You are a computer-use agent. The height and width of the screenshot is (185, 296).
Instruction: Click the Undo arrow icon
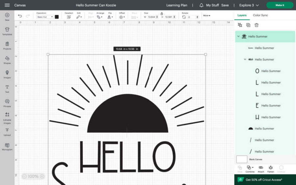click(x=20, y=16)
